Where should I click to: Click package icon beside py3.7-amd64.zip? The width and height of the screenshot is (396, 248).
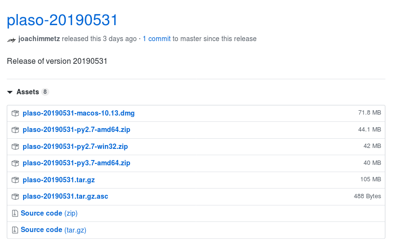15,163
